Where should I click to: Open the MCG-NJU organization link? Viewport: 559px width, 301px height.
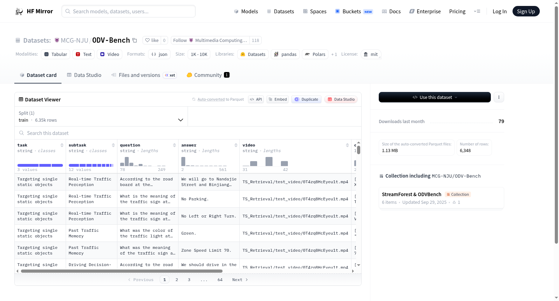[x=74, y=40]
